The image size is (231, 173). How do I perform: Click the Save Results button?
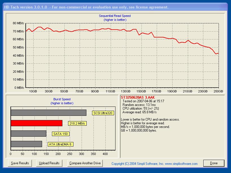click(x=20, y=163)
